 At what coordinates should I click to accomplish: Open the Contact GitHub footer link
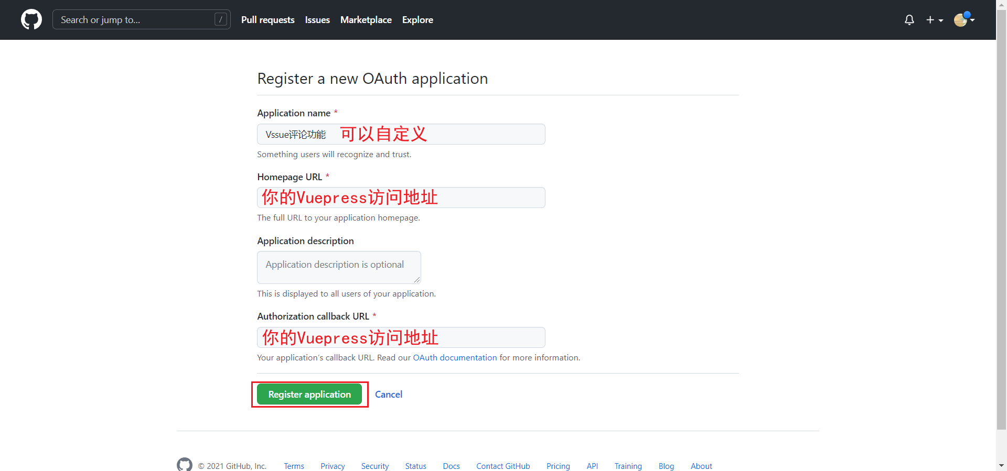[x=503, y=466]
